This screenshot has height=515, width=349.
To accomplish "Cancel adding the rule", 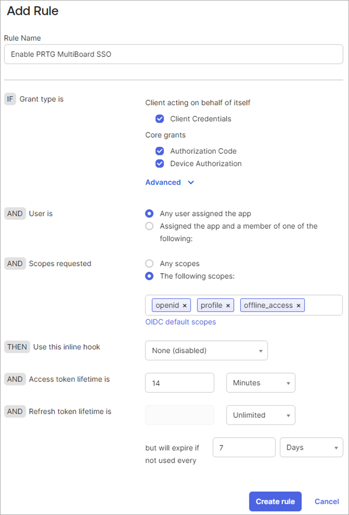I will 327,502.
